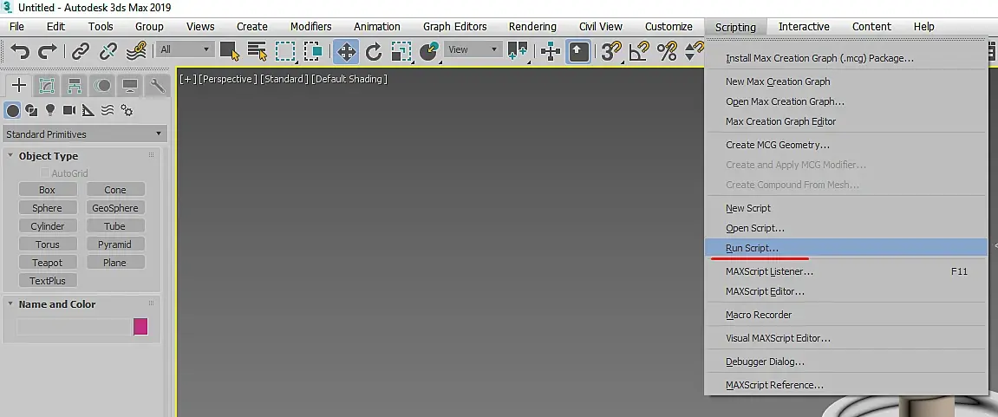Open the [Default Shading] viewport menu
The width and height of the screenshot is (998, 417).
(x=349, y=79)
